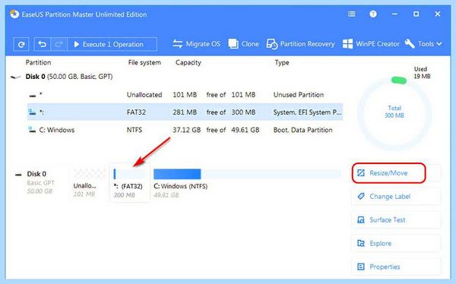456x284 pixels.
Task: Collapse the Disk 0 tree arrow
Action: click(x=16, y=77)
